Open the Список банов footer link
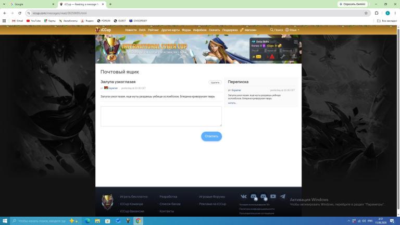Screen dimensions: 400x225 coord(170,204)
